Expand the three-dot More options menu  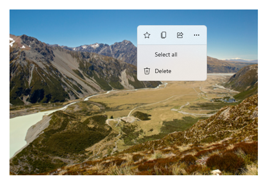click(197, 35)
